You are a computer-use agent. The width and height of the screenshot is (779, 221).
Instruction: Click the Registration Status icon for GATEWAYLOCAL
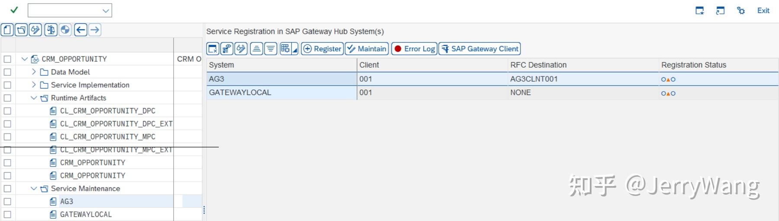668,93
